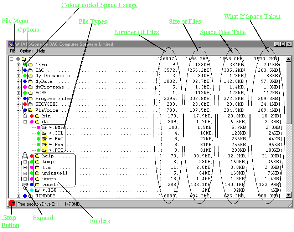Follow the 'Colour coded Space Usaage' link
This screenshot has width=294, height=232.
99,5
